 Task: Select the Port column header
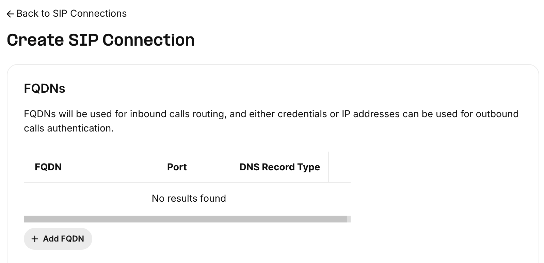[x=177, y=167]
